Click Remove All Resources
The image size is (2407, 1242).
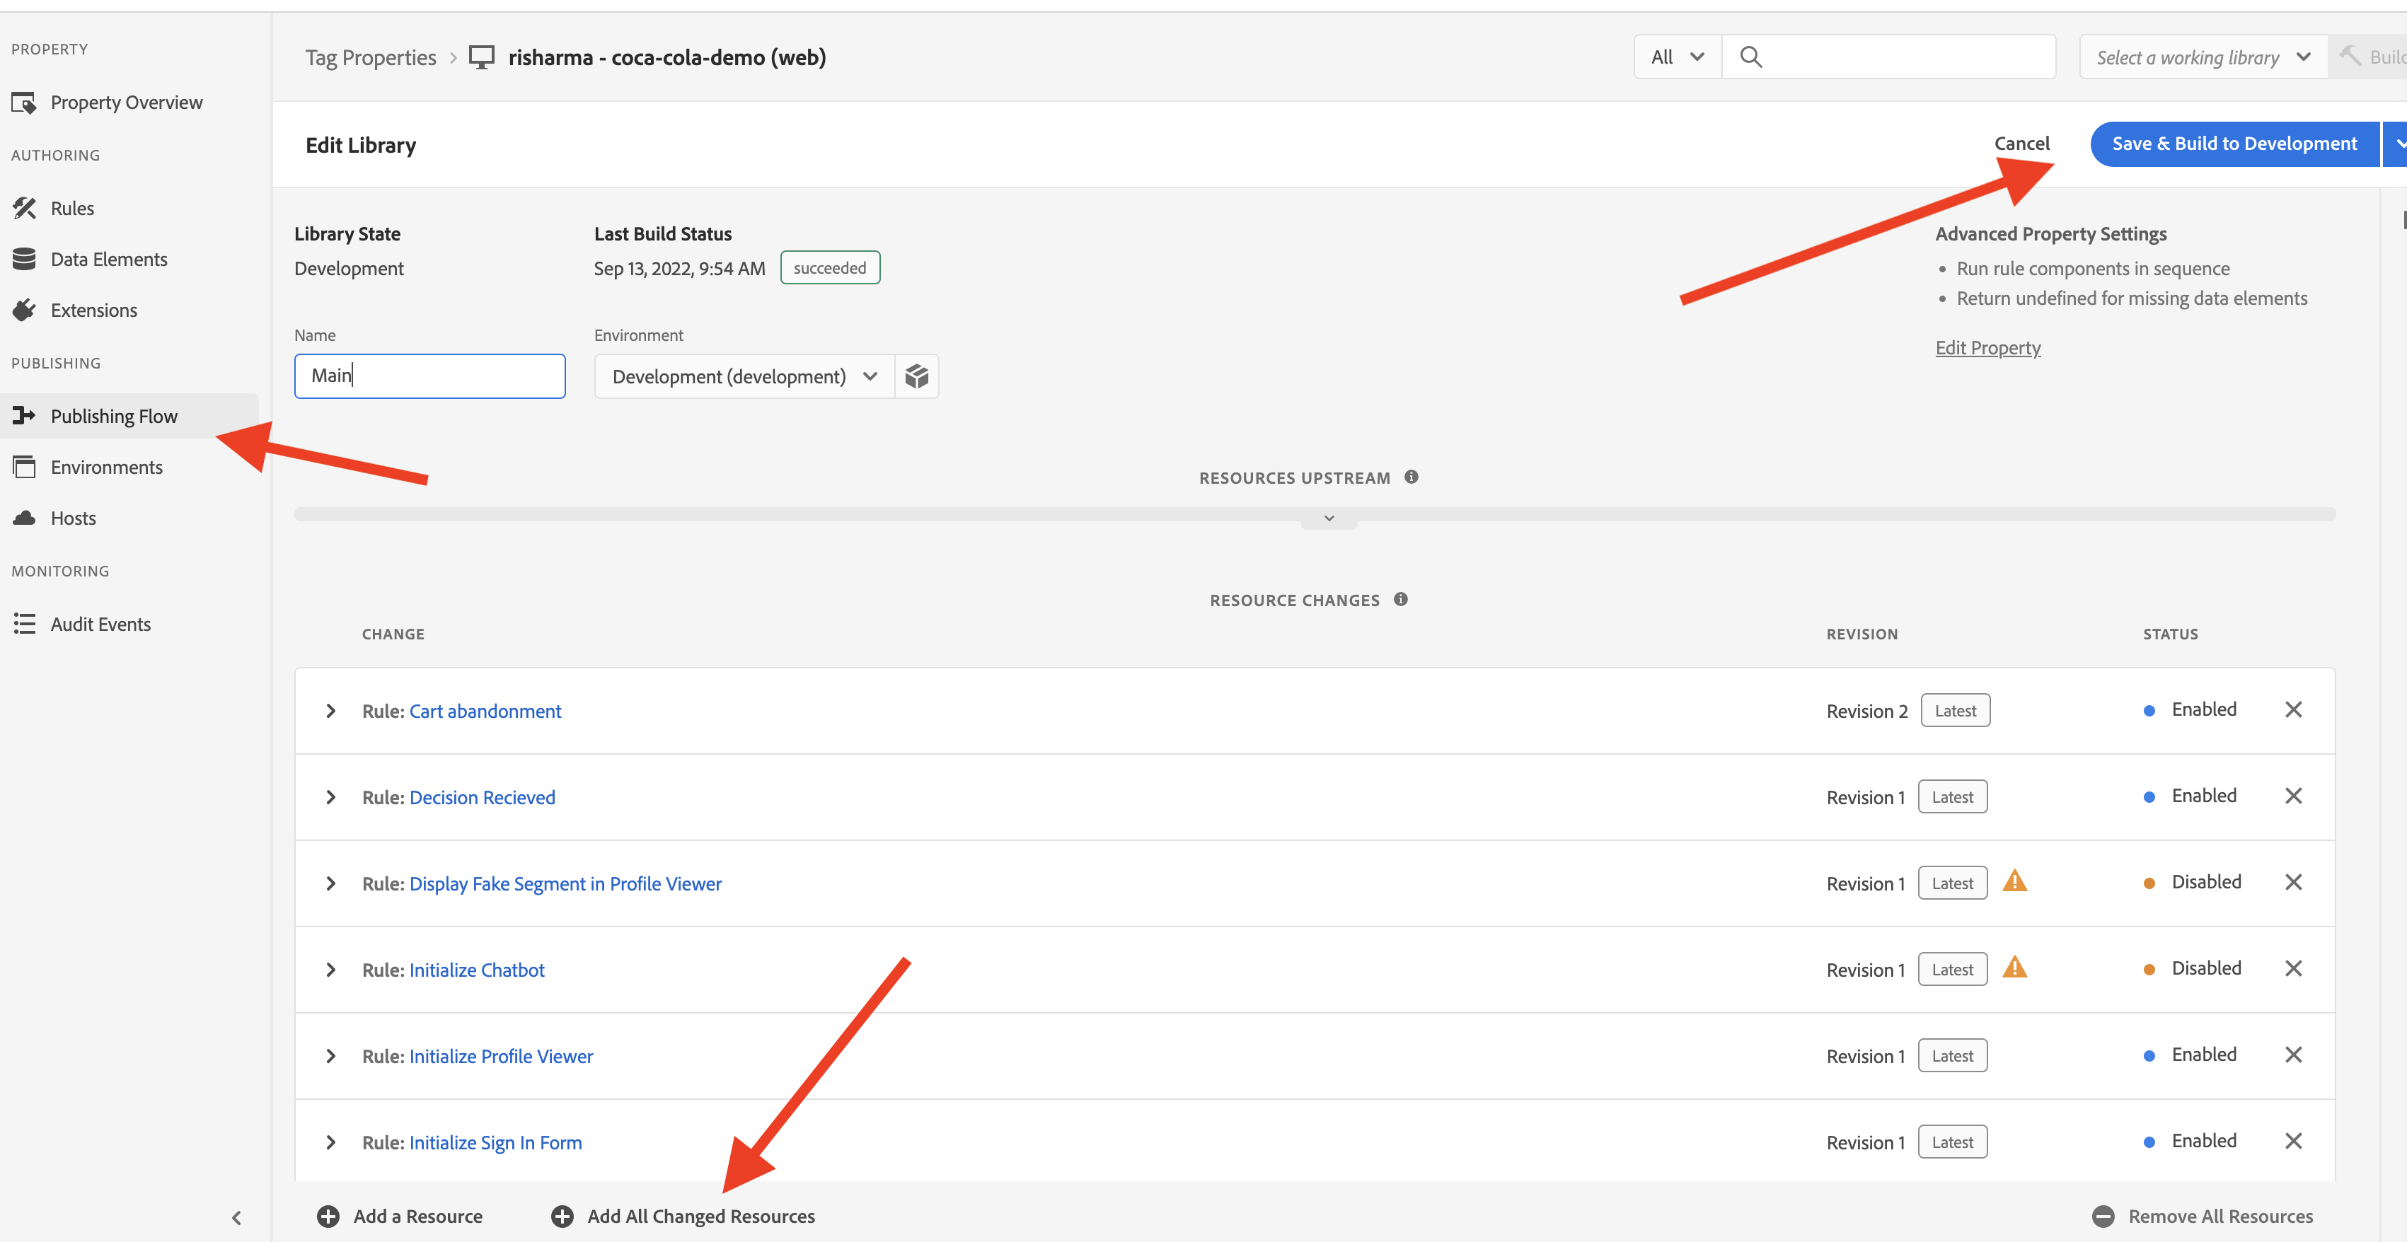click(x=2203, y=1217)
